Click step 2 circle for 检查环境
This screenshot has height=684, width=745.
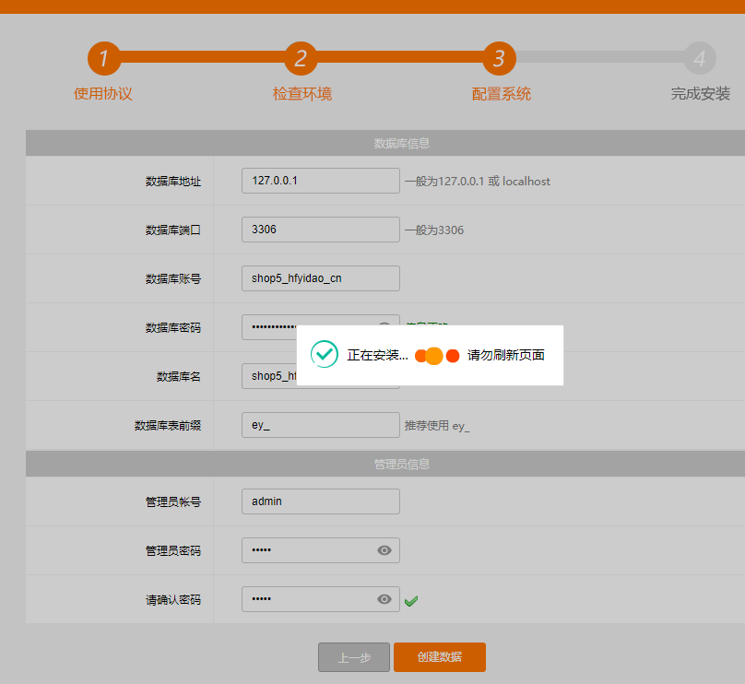[301, 58]
